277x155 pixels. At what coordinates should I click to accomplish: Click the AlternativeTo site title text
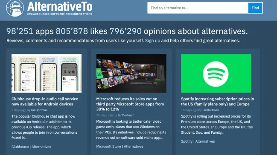click(60, 6)
